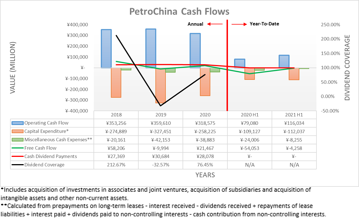Screen dimensions: 359x218
Task: Click the DIVIDEND COVERAGE axis title
Action: pos(347,68)
